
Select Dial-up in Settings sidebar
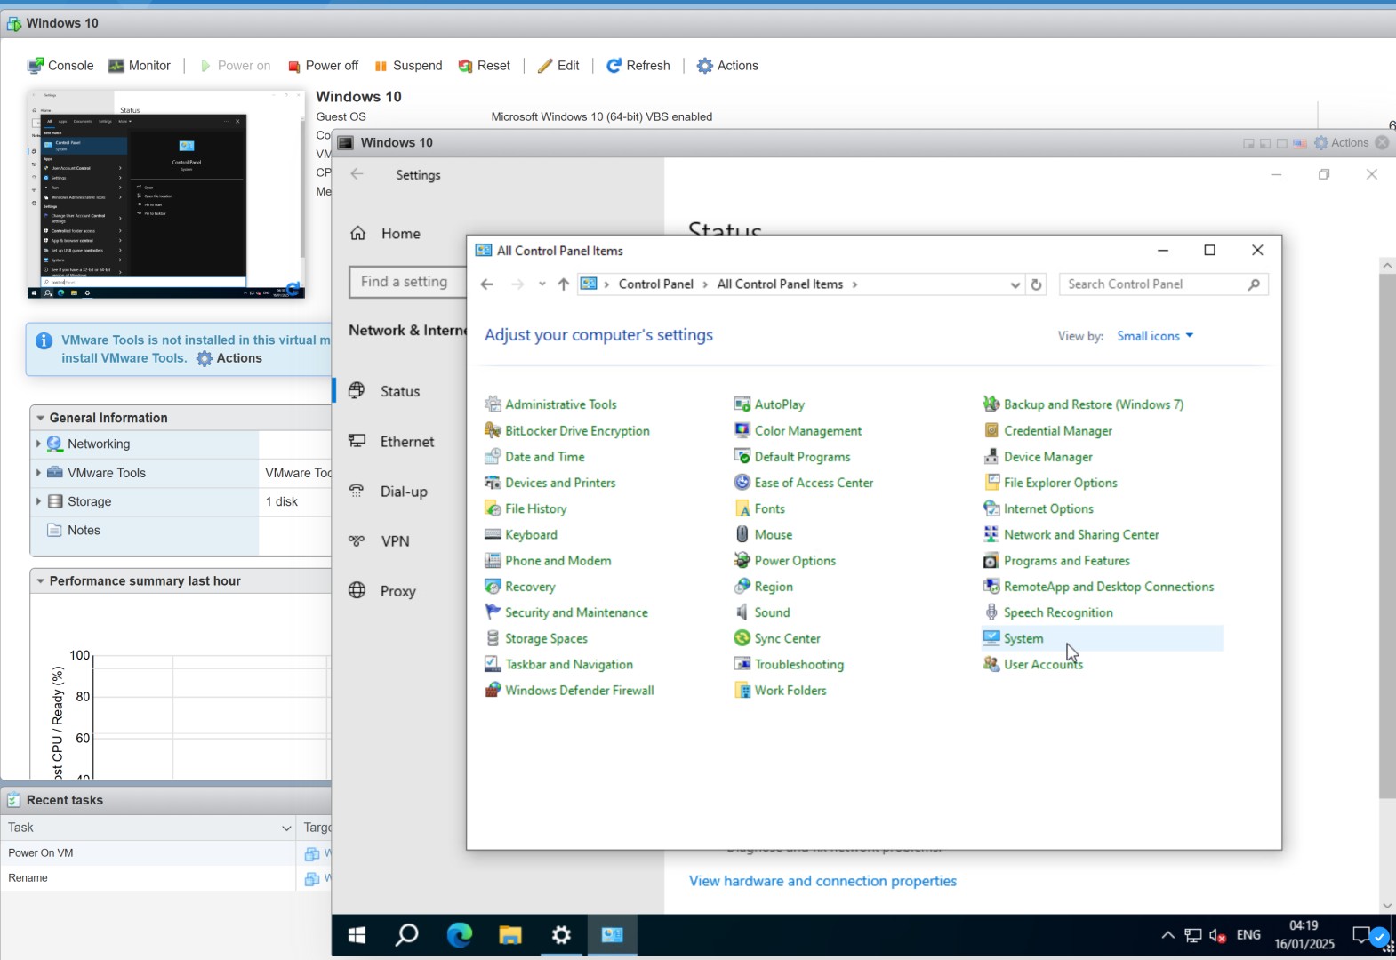[x=387, y=492]
